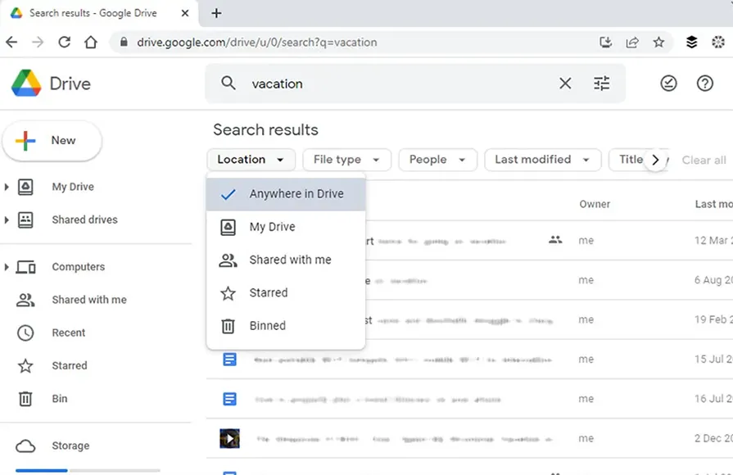Open Bin in the left sidebar
The height and width of the screenshot is (475, 733).
tap(59, 399)
